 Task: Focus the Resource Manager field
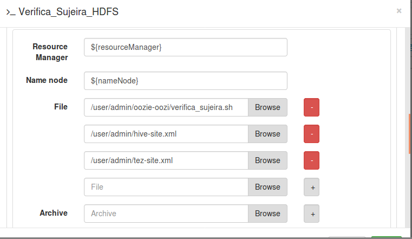pos(185,47)
